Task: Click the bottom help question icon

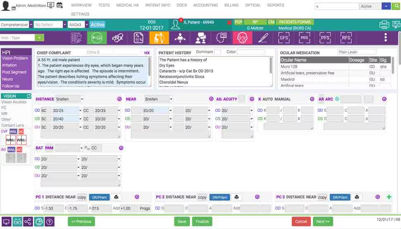Action: tap(49, 222)
